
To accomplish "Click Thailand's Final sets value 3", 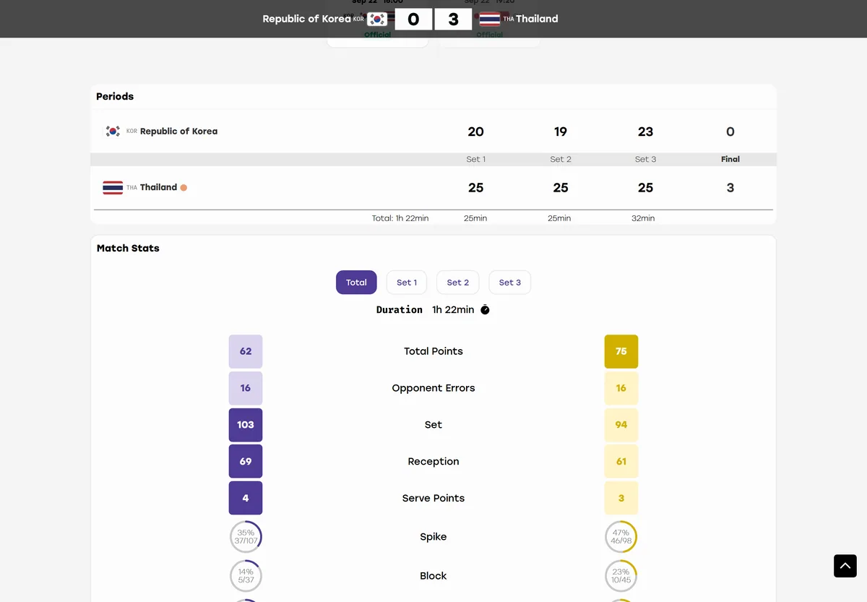I will click(730, 188).
